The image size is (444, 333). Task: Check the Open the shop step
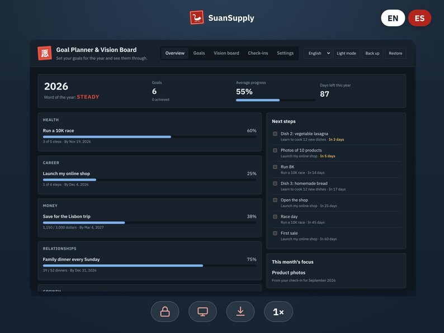click(275, 200)
